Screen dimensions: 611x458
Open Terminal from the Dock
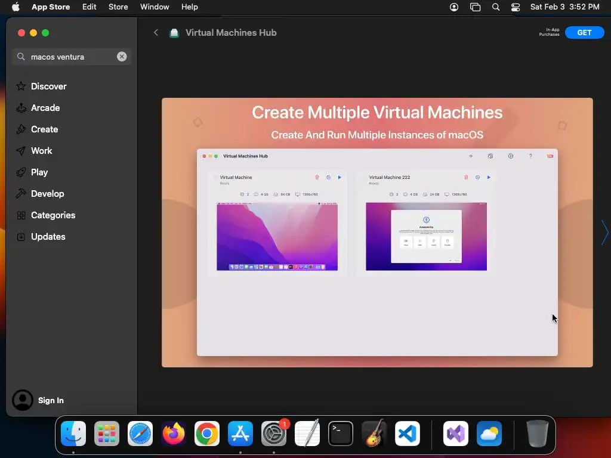pos(341,434)
